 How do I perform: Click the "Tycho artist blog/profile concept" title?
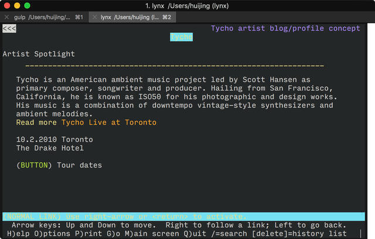285,29
